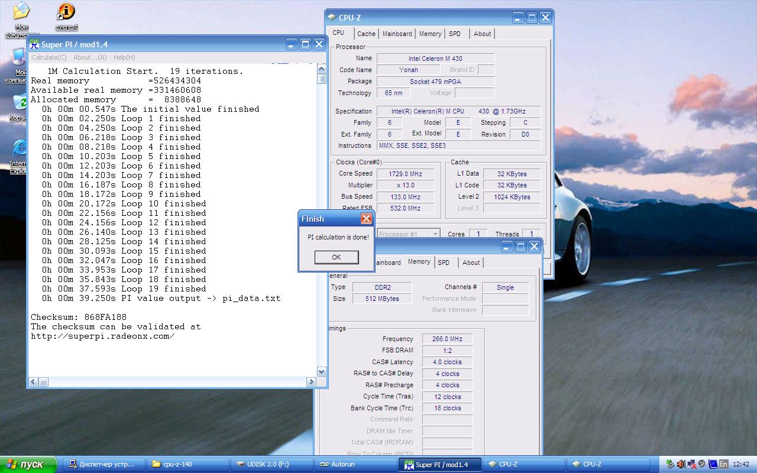Viewport: 757px width, 473px height.
Task: Click Super PI vertical scrollbar up arrow
Action: [322, 69]
